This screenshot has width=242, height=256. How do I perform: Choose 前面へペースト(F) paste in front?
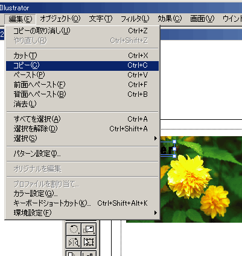(x=82, y=85)
